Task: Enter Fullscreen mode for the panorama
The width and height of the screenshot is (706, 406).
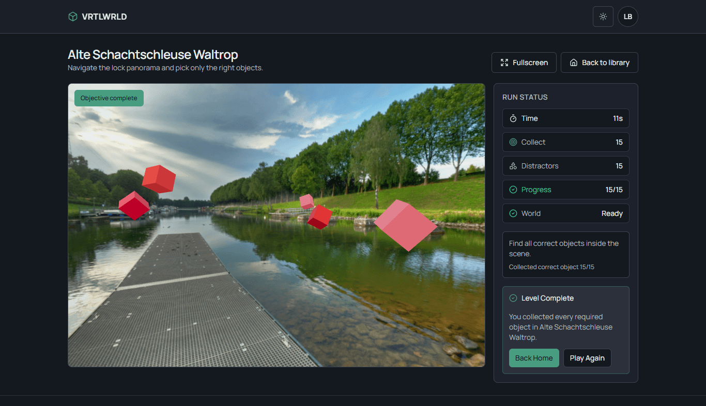Action: click(x=524, y=63)
